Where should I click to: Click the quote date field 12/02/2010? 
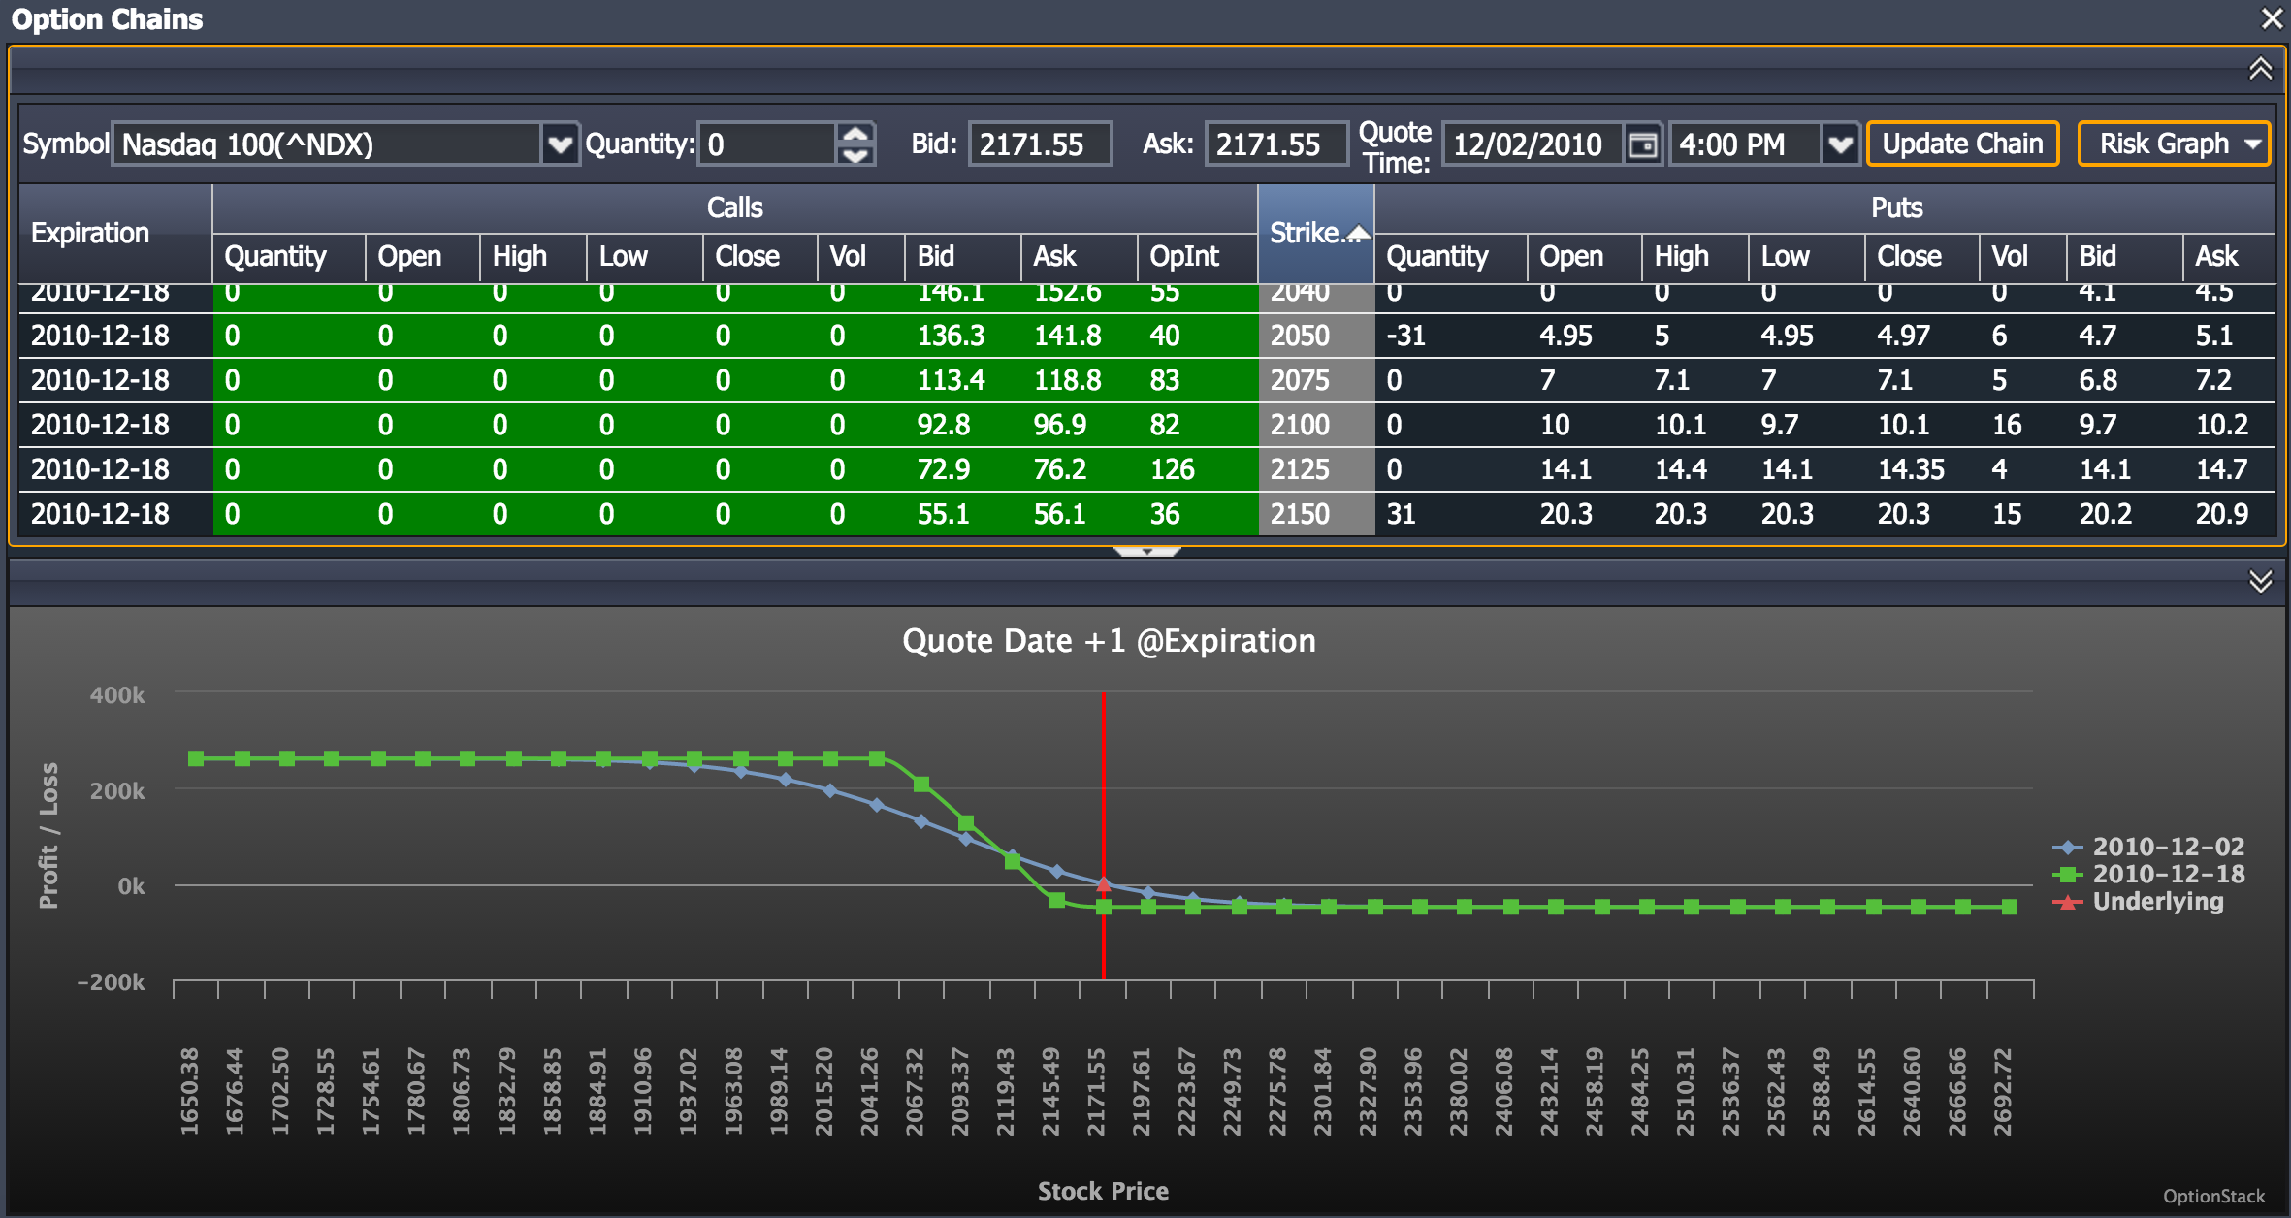(1533, 144)
